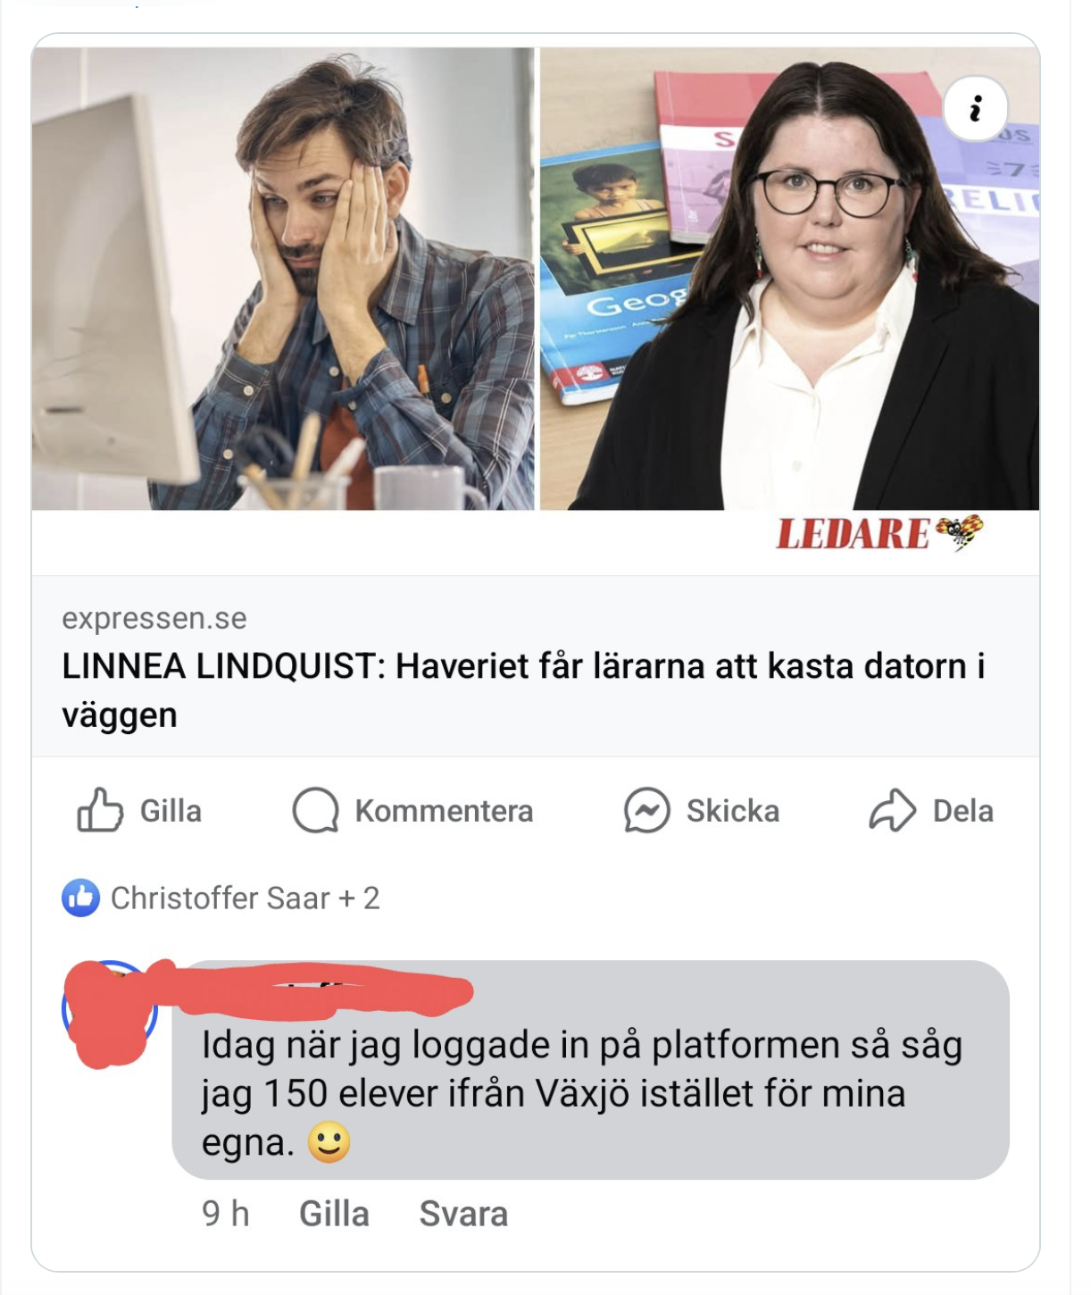Click the 9 h comment timestamp
This screenshot has width=1091, height=1295.
[226, 1214]
